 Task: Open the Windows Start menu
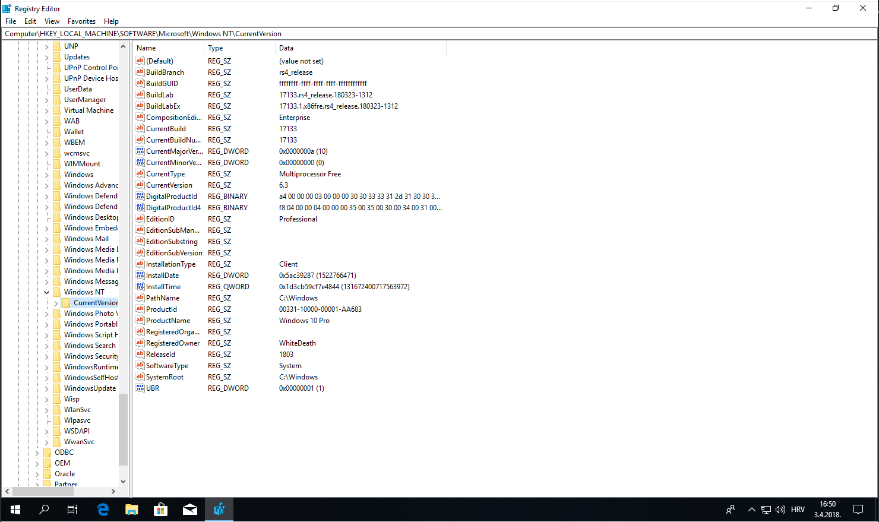[15, 510]
